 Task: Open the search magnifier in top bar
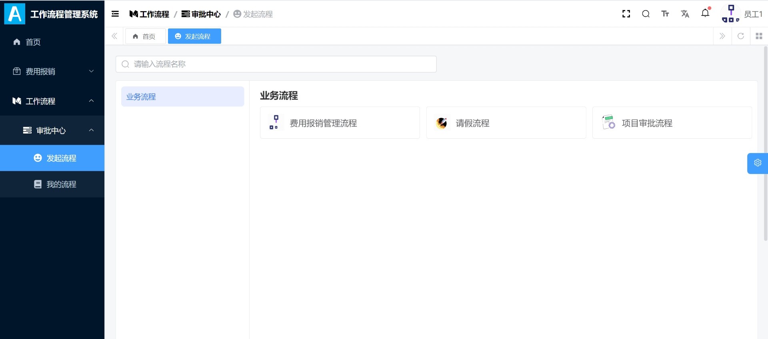pyautogui.click(x=646, y=14)
